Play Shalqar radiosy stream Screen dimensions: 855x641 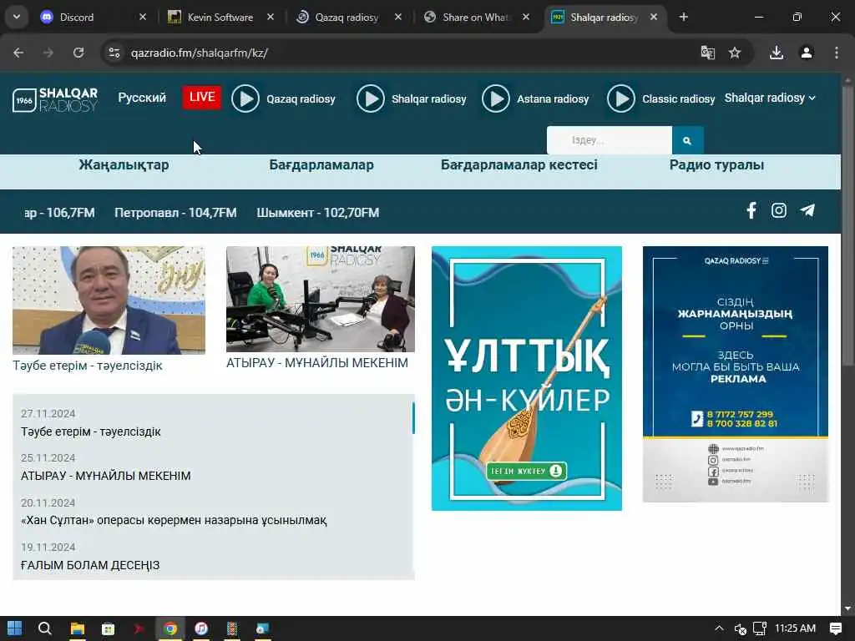coord(370,98)
